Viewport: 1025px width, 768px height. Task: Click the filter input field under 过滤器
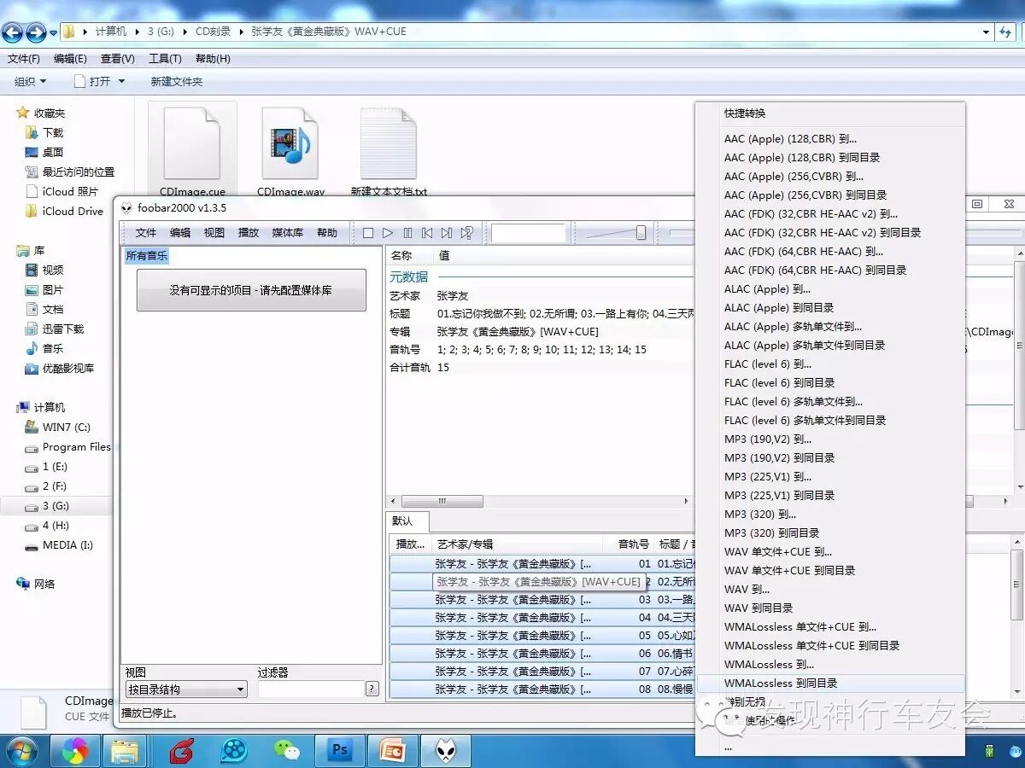pos(311,689)
